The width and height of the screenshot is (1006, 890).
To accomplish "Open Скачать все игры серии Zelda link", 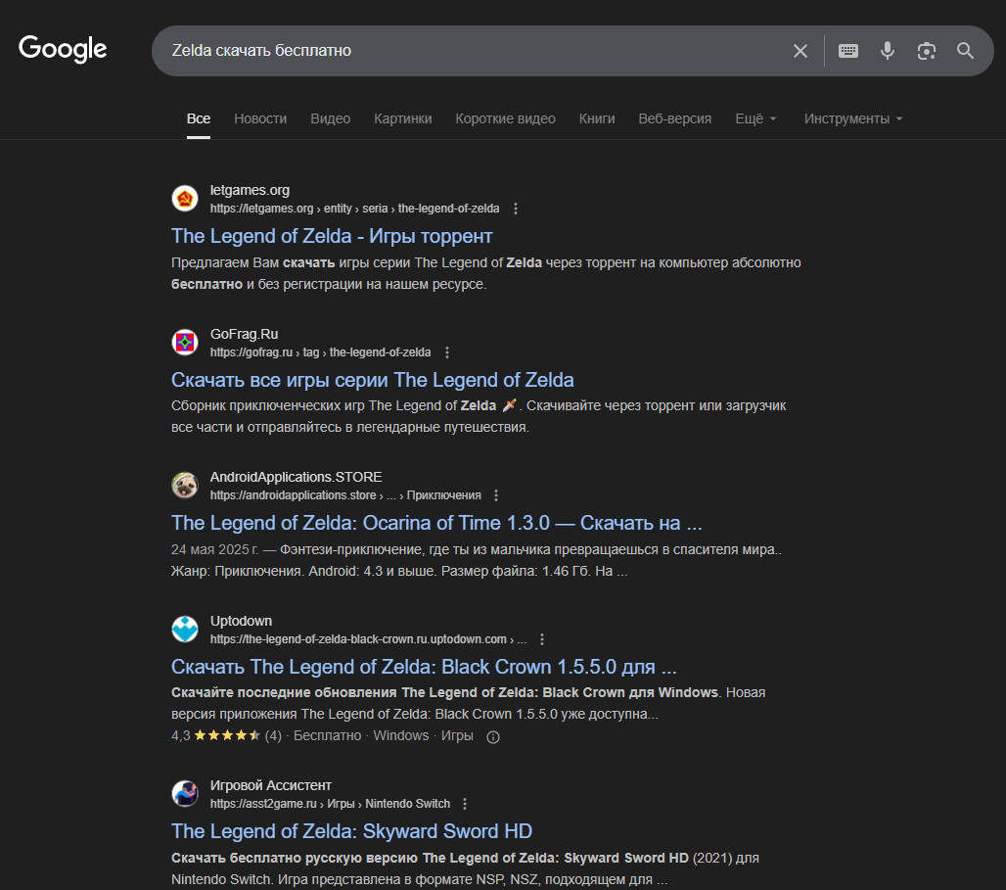I will pos(372,380).
